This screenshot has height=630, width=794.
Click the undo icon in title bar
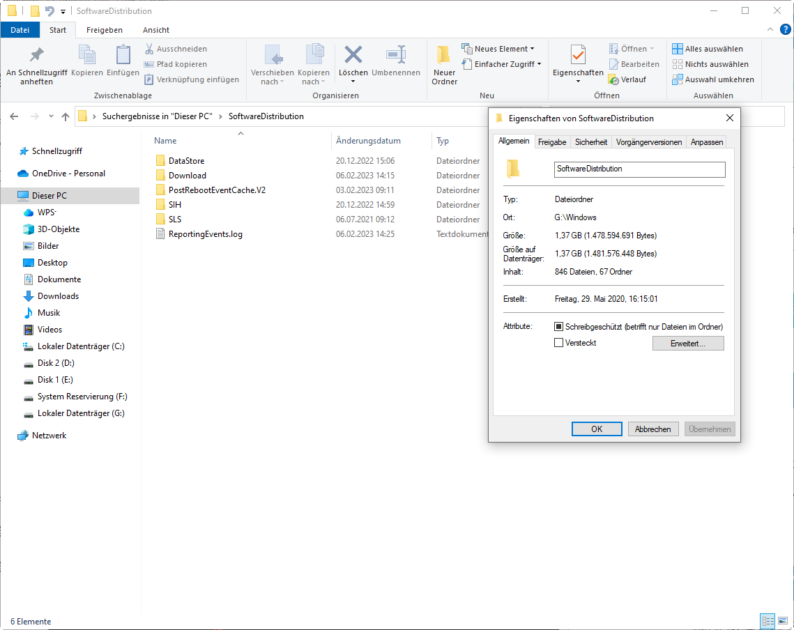point(49,10)
